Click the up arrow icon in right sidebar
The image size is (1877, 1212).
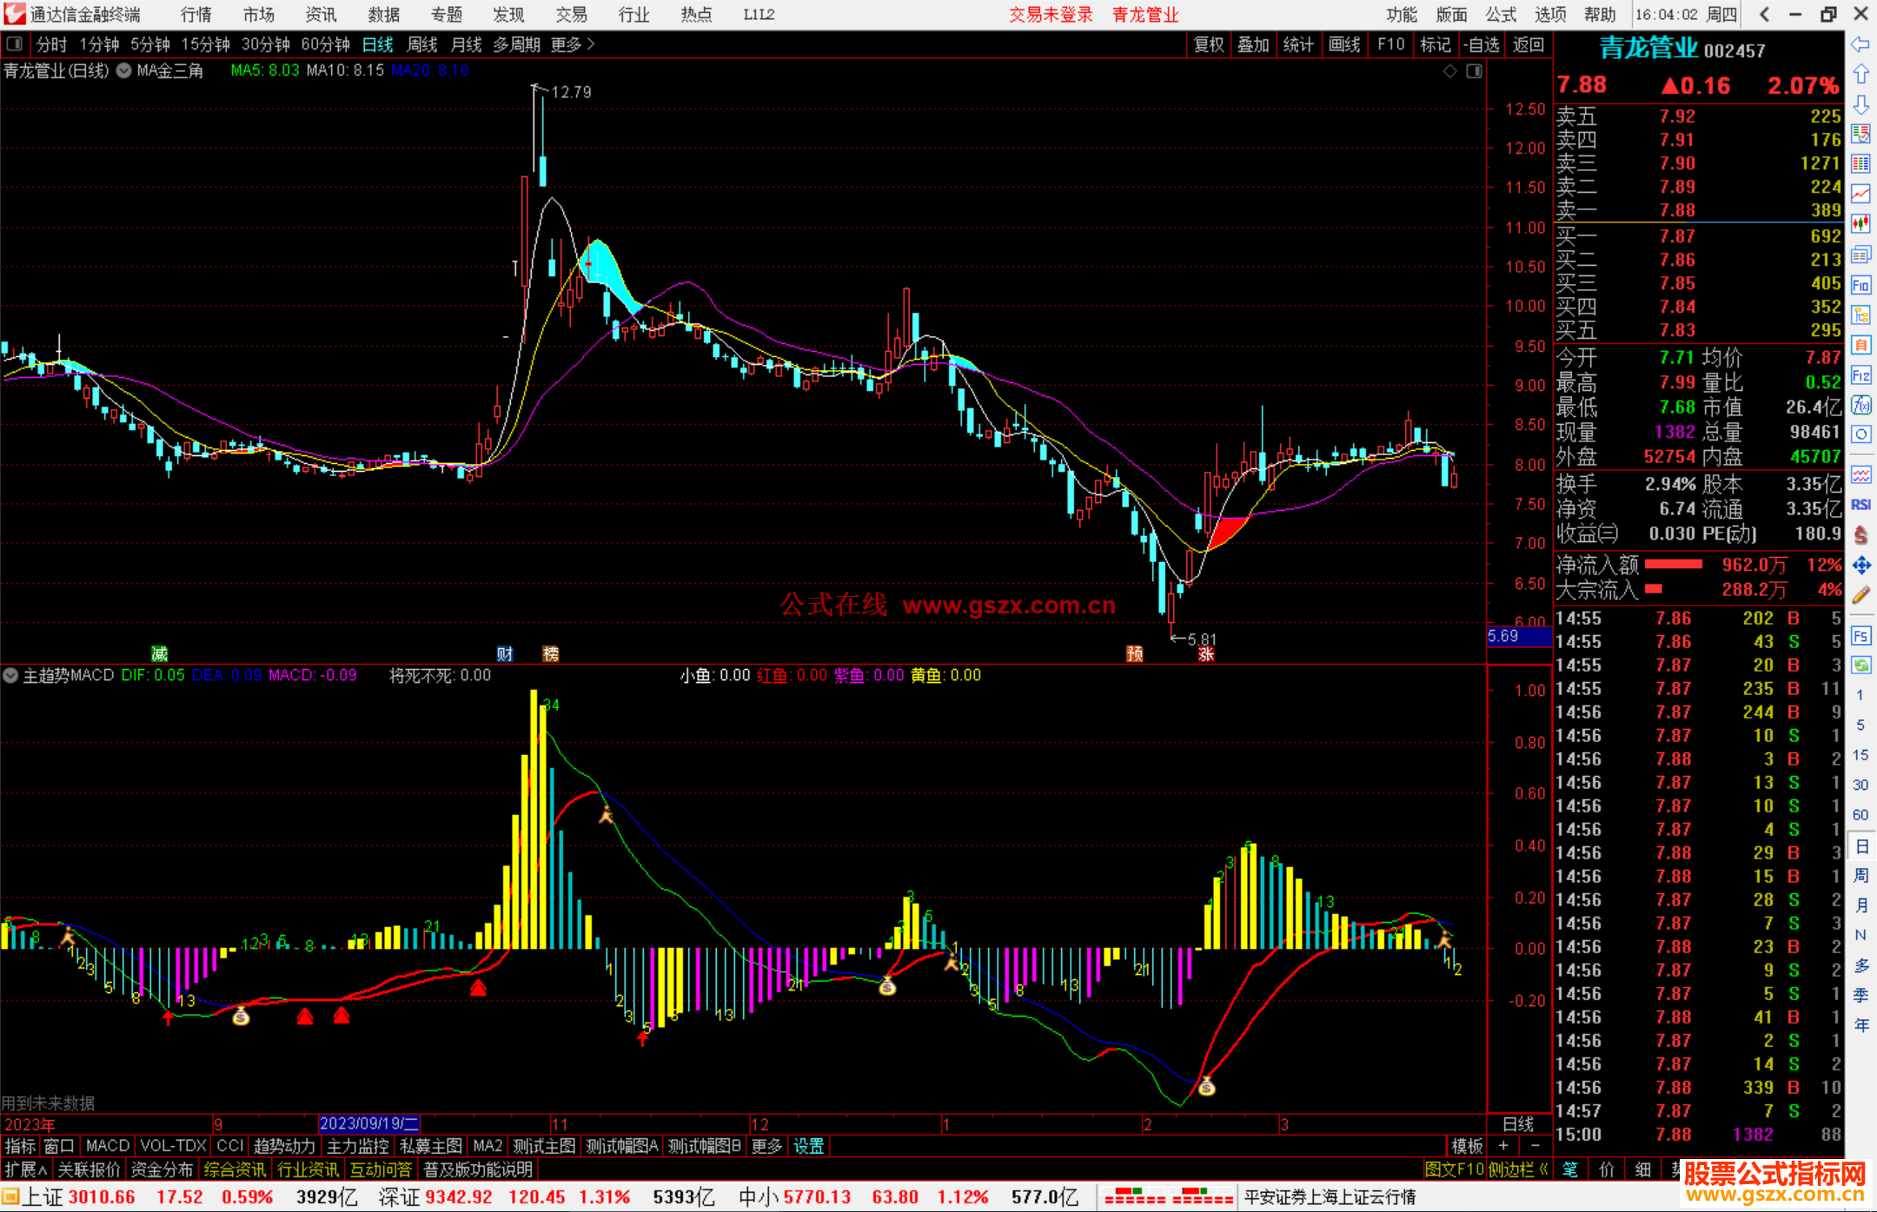[1860, 75]
